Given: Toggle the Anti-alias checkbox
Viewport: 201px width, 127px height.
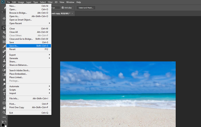Looking at the screenshot, I should [63, 8].
